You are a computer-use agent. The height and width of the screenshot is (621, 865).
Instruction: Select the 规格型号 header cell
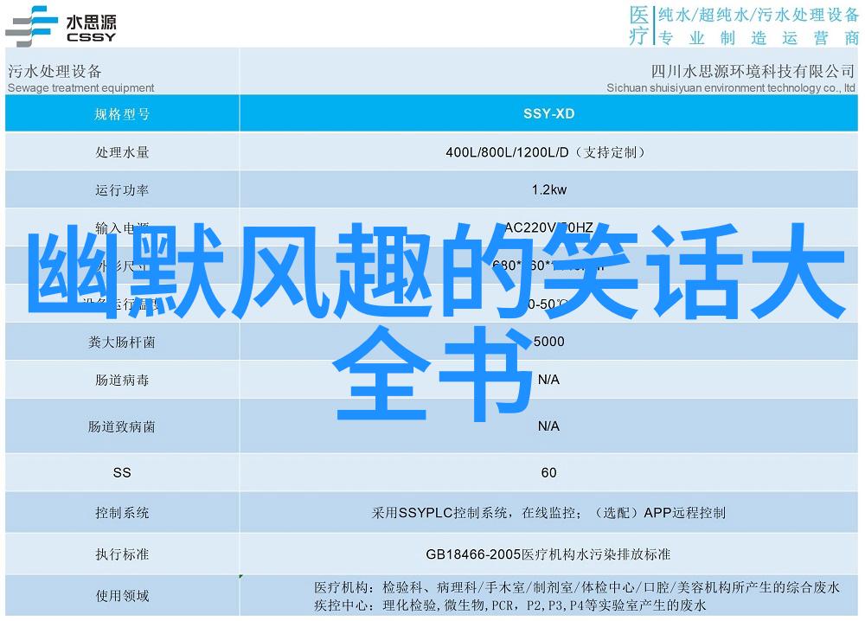click(x=122, y=114)
